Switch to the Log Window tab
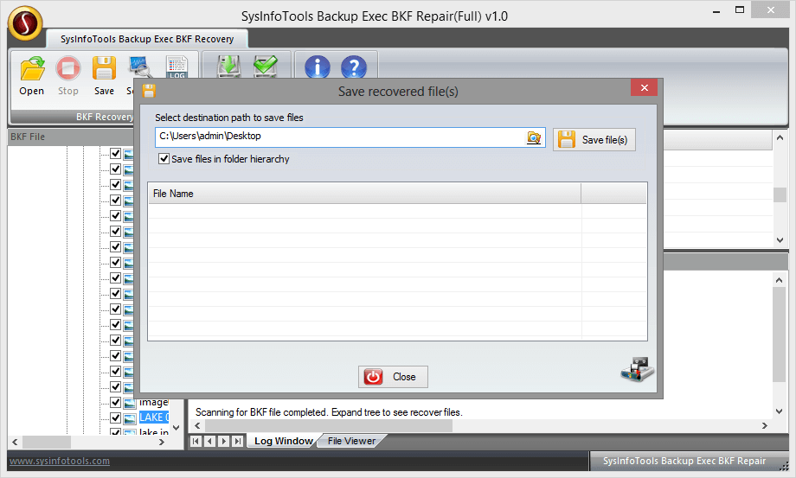 click(283, 441)
